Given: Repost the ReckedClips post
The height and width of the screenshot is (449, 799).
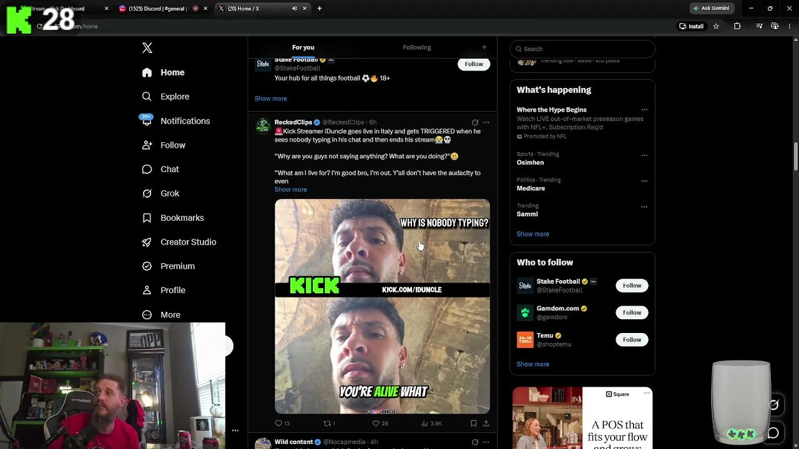Looking at the screenshot, I should point(329,423).
